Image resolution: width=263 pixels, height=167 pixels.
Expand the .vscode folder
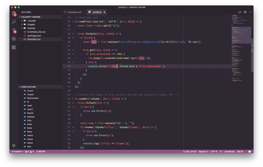coord(22,21)
